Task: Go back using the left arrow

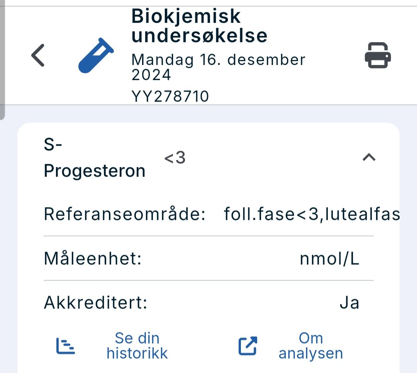Action: tap(38, 55)
